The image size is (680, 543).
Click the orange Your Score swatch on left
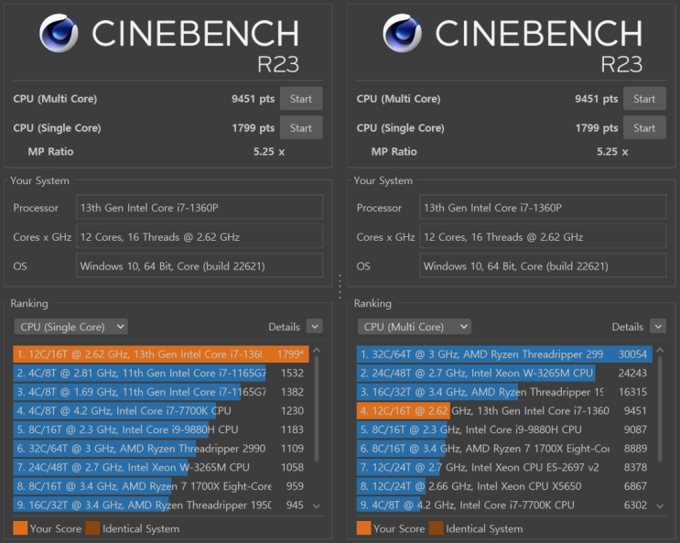(x=20, y=528)
